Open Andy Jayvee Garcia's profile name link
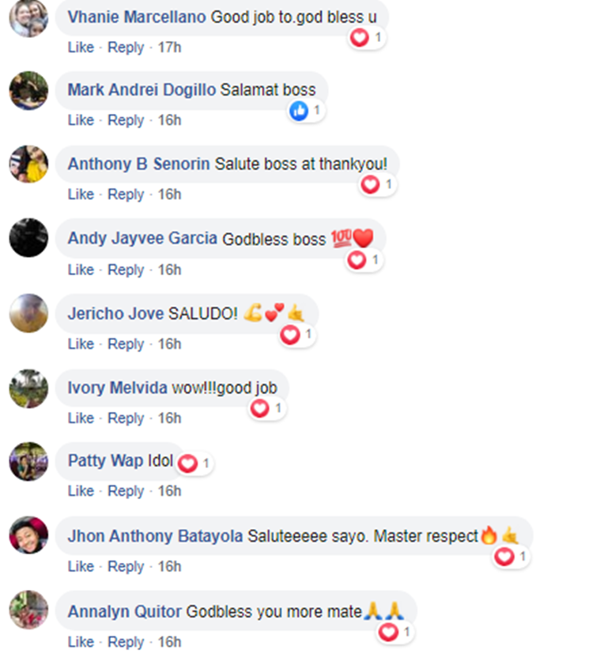This screenshot has height=654, width=593. tap(142, 239)
